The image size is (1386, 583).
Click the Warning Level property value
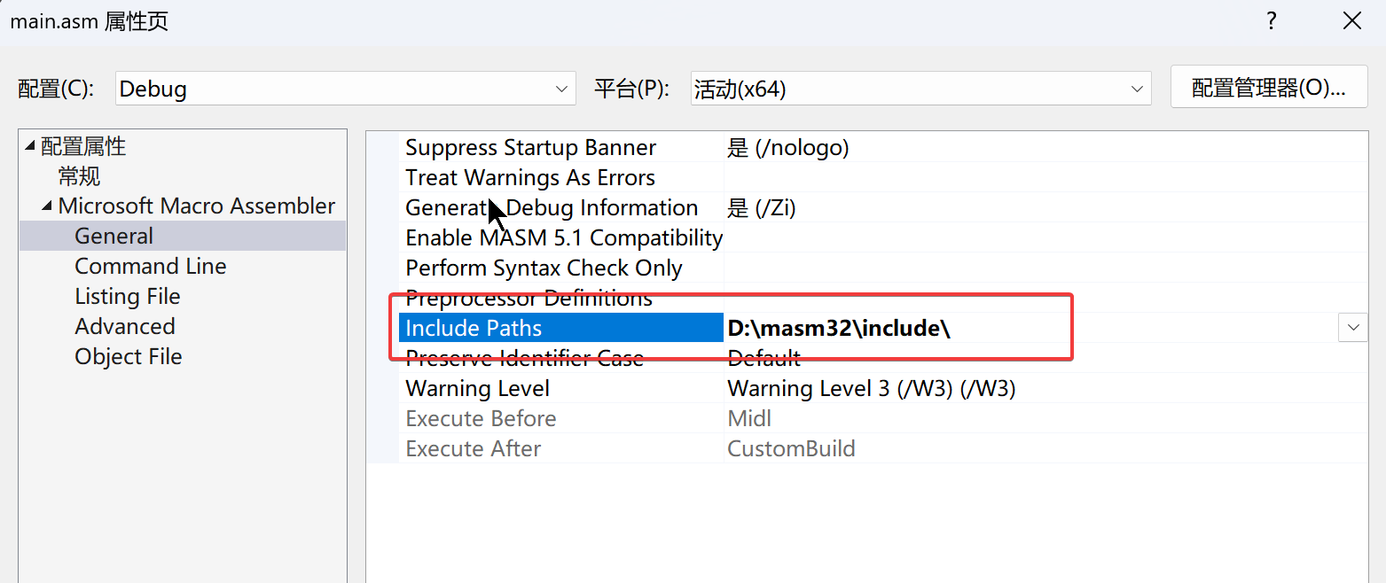coord(871,389)
